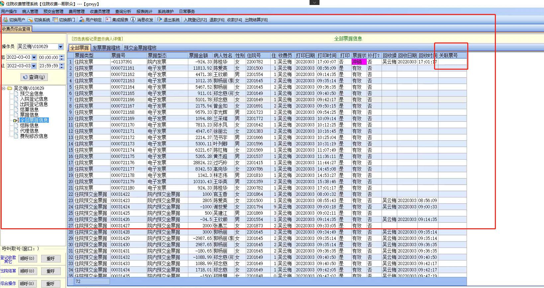This screenshot has width=544, height=288.
Task: Click the 切换部门 toolbar icon
Action: [x=55, y=20]
